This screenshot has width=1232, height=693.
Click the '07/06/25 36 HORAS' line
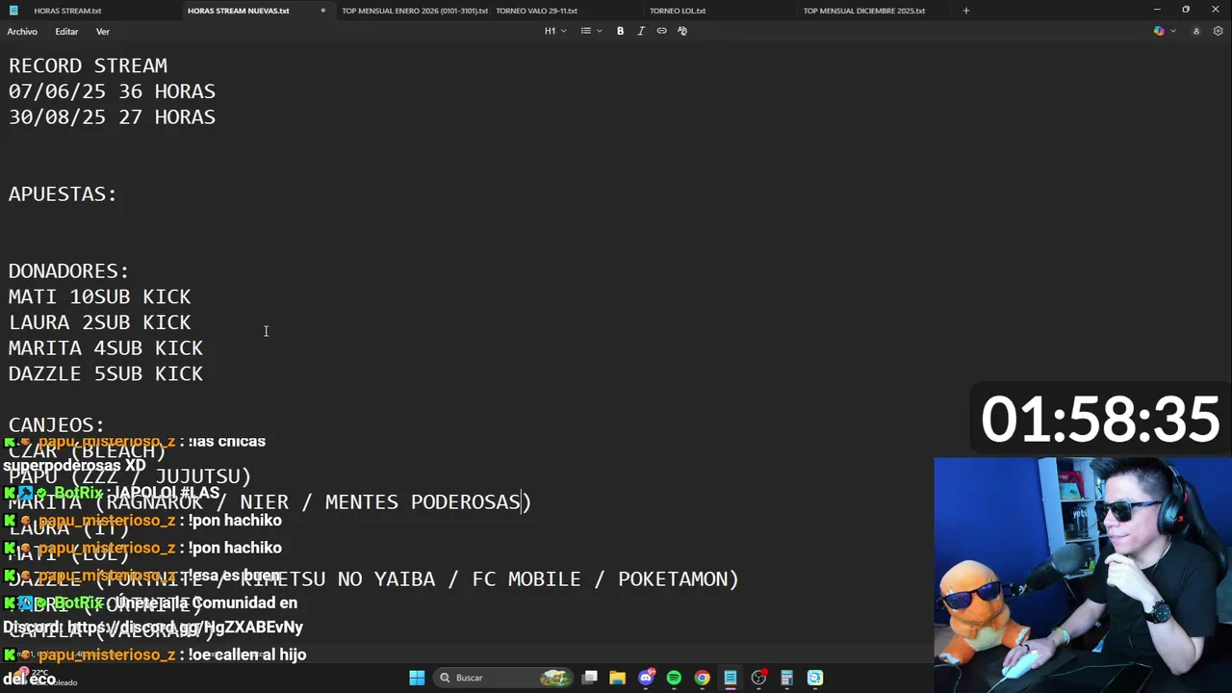pos(112,91)
